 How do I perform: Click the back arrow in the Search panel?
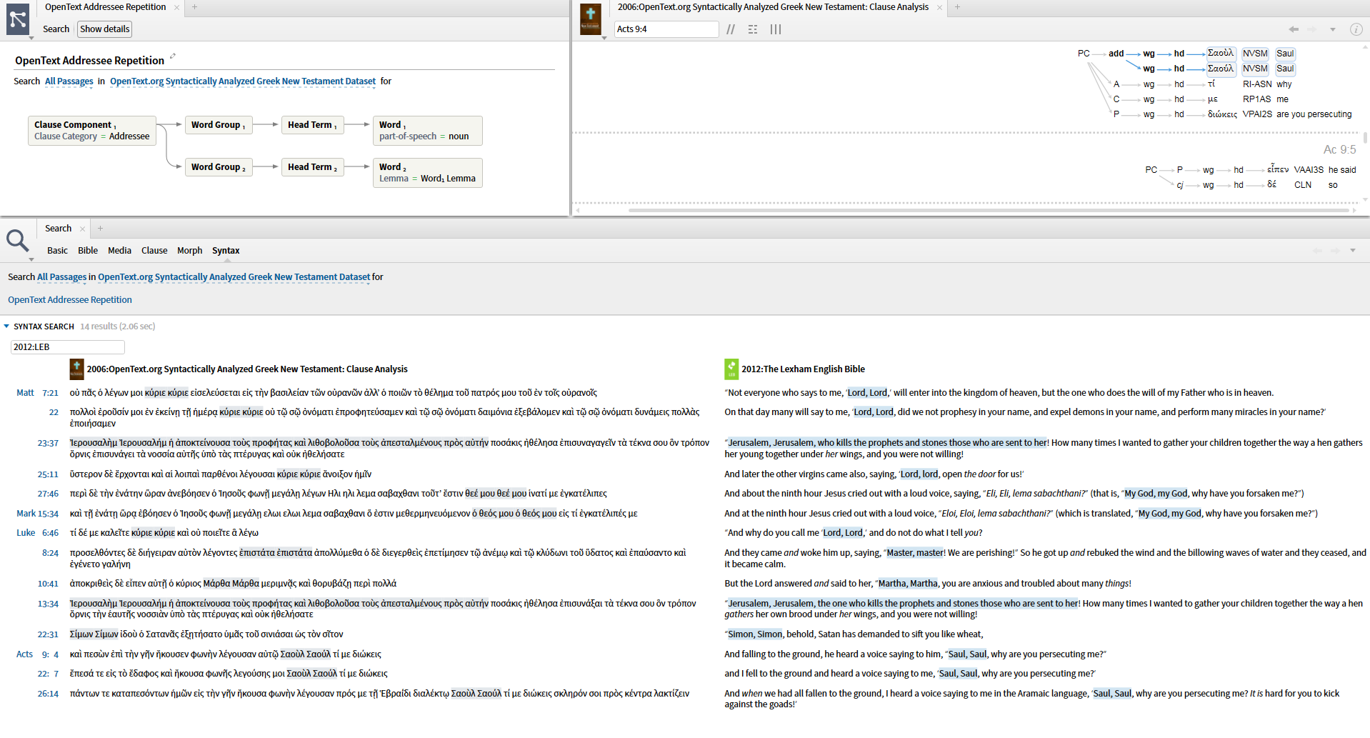pos(1317,251)
